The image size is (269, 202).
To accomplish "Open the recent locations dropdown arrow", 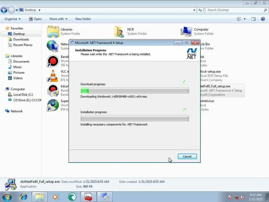I will tap(17, 10).
